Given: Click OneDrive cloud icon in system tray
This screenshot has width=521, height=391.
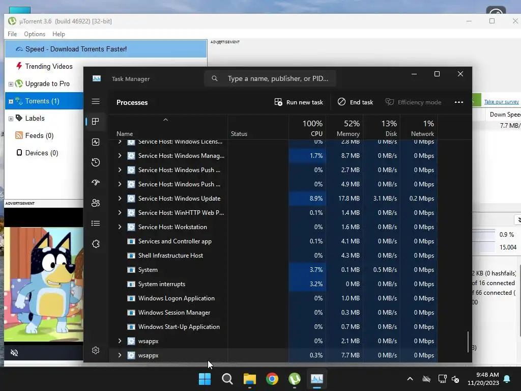Looking at the screenshot, I should coord(426,379).
